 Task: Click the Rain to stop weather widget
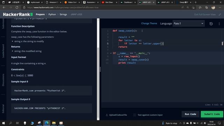point(170,123)
